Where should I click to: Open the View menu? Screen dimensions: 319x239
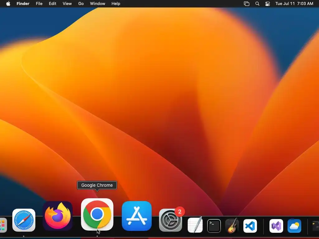67,4
